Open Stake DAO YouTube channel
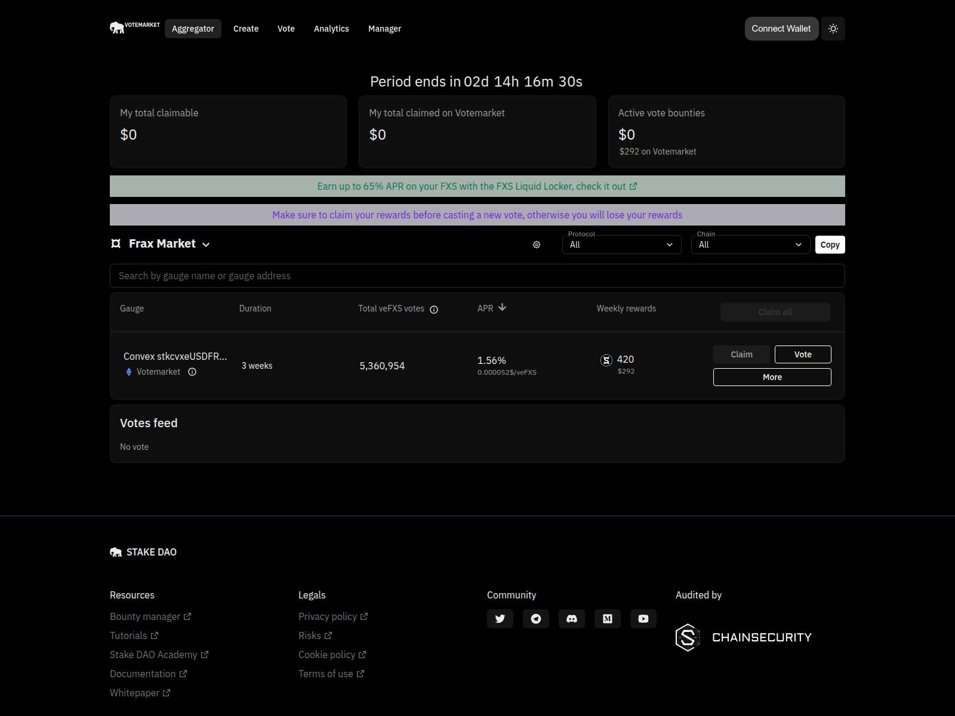 tap(643, 619)
